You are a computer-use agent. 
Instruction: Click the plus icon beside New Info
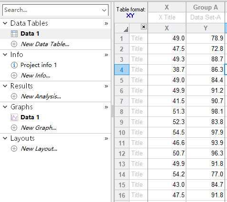coord(14,76)
